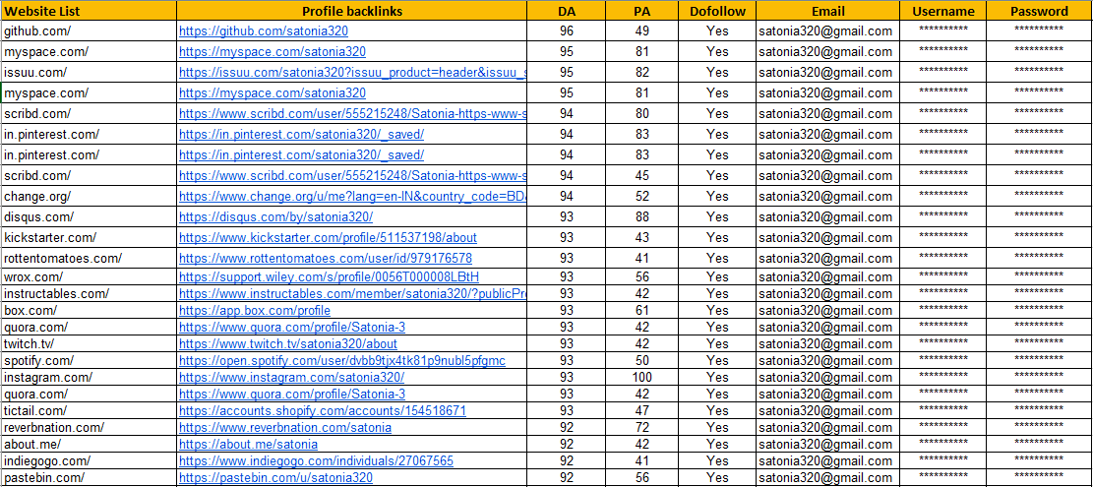Open the reverbnation.com/satonia link

(285, 428)
